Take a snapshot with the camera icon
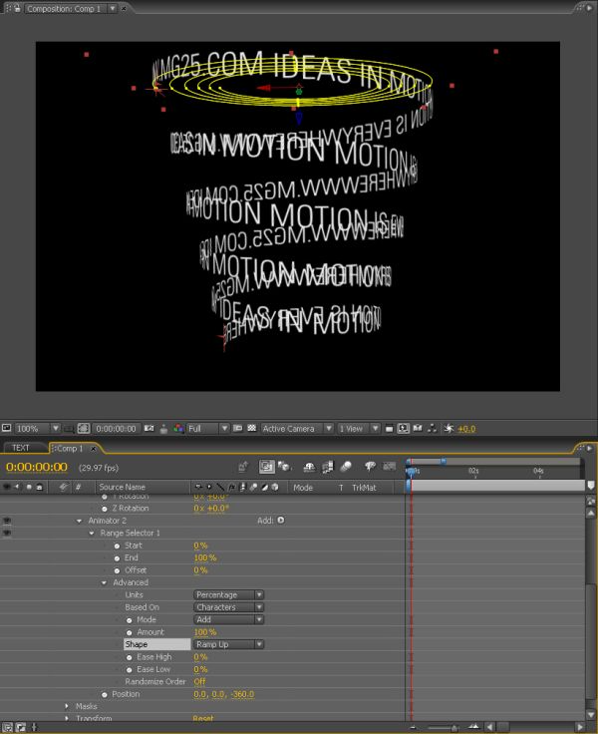This screenshot has height=734, width=598. pyautogui.click(x=149, y=428)
